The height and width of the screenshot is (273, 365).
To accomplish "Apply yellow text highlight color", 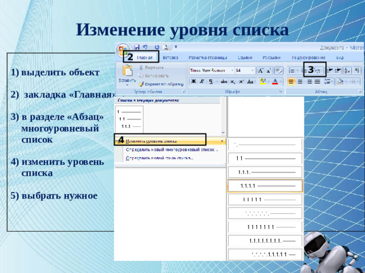I will tap(263, 81).
